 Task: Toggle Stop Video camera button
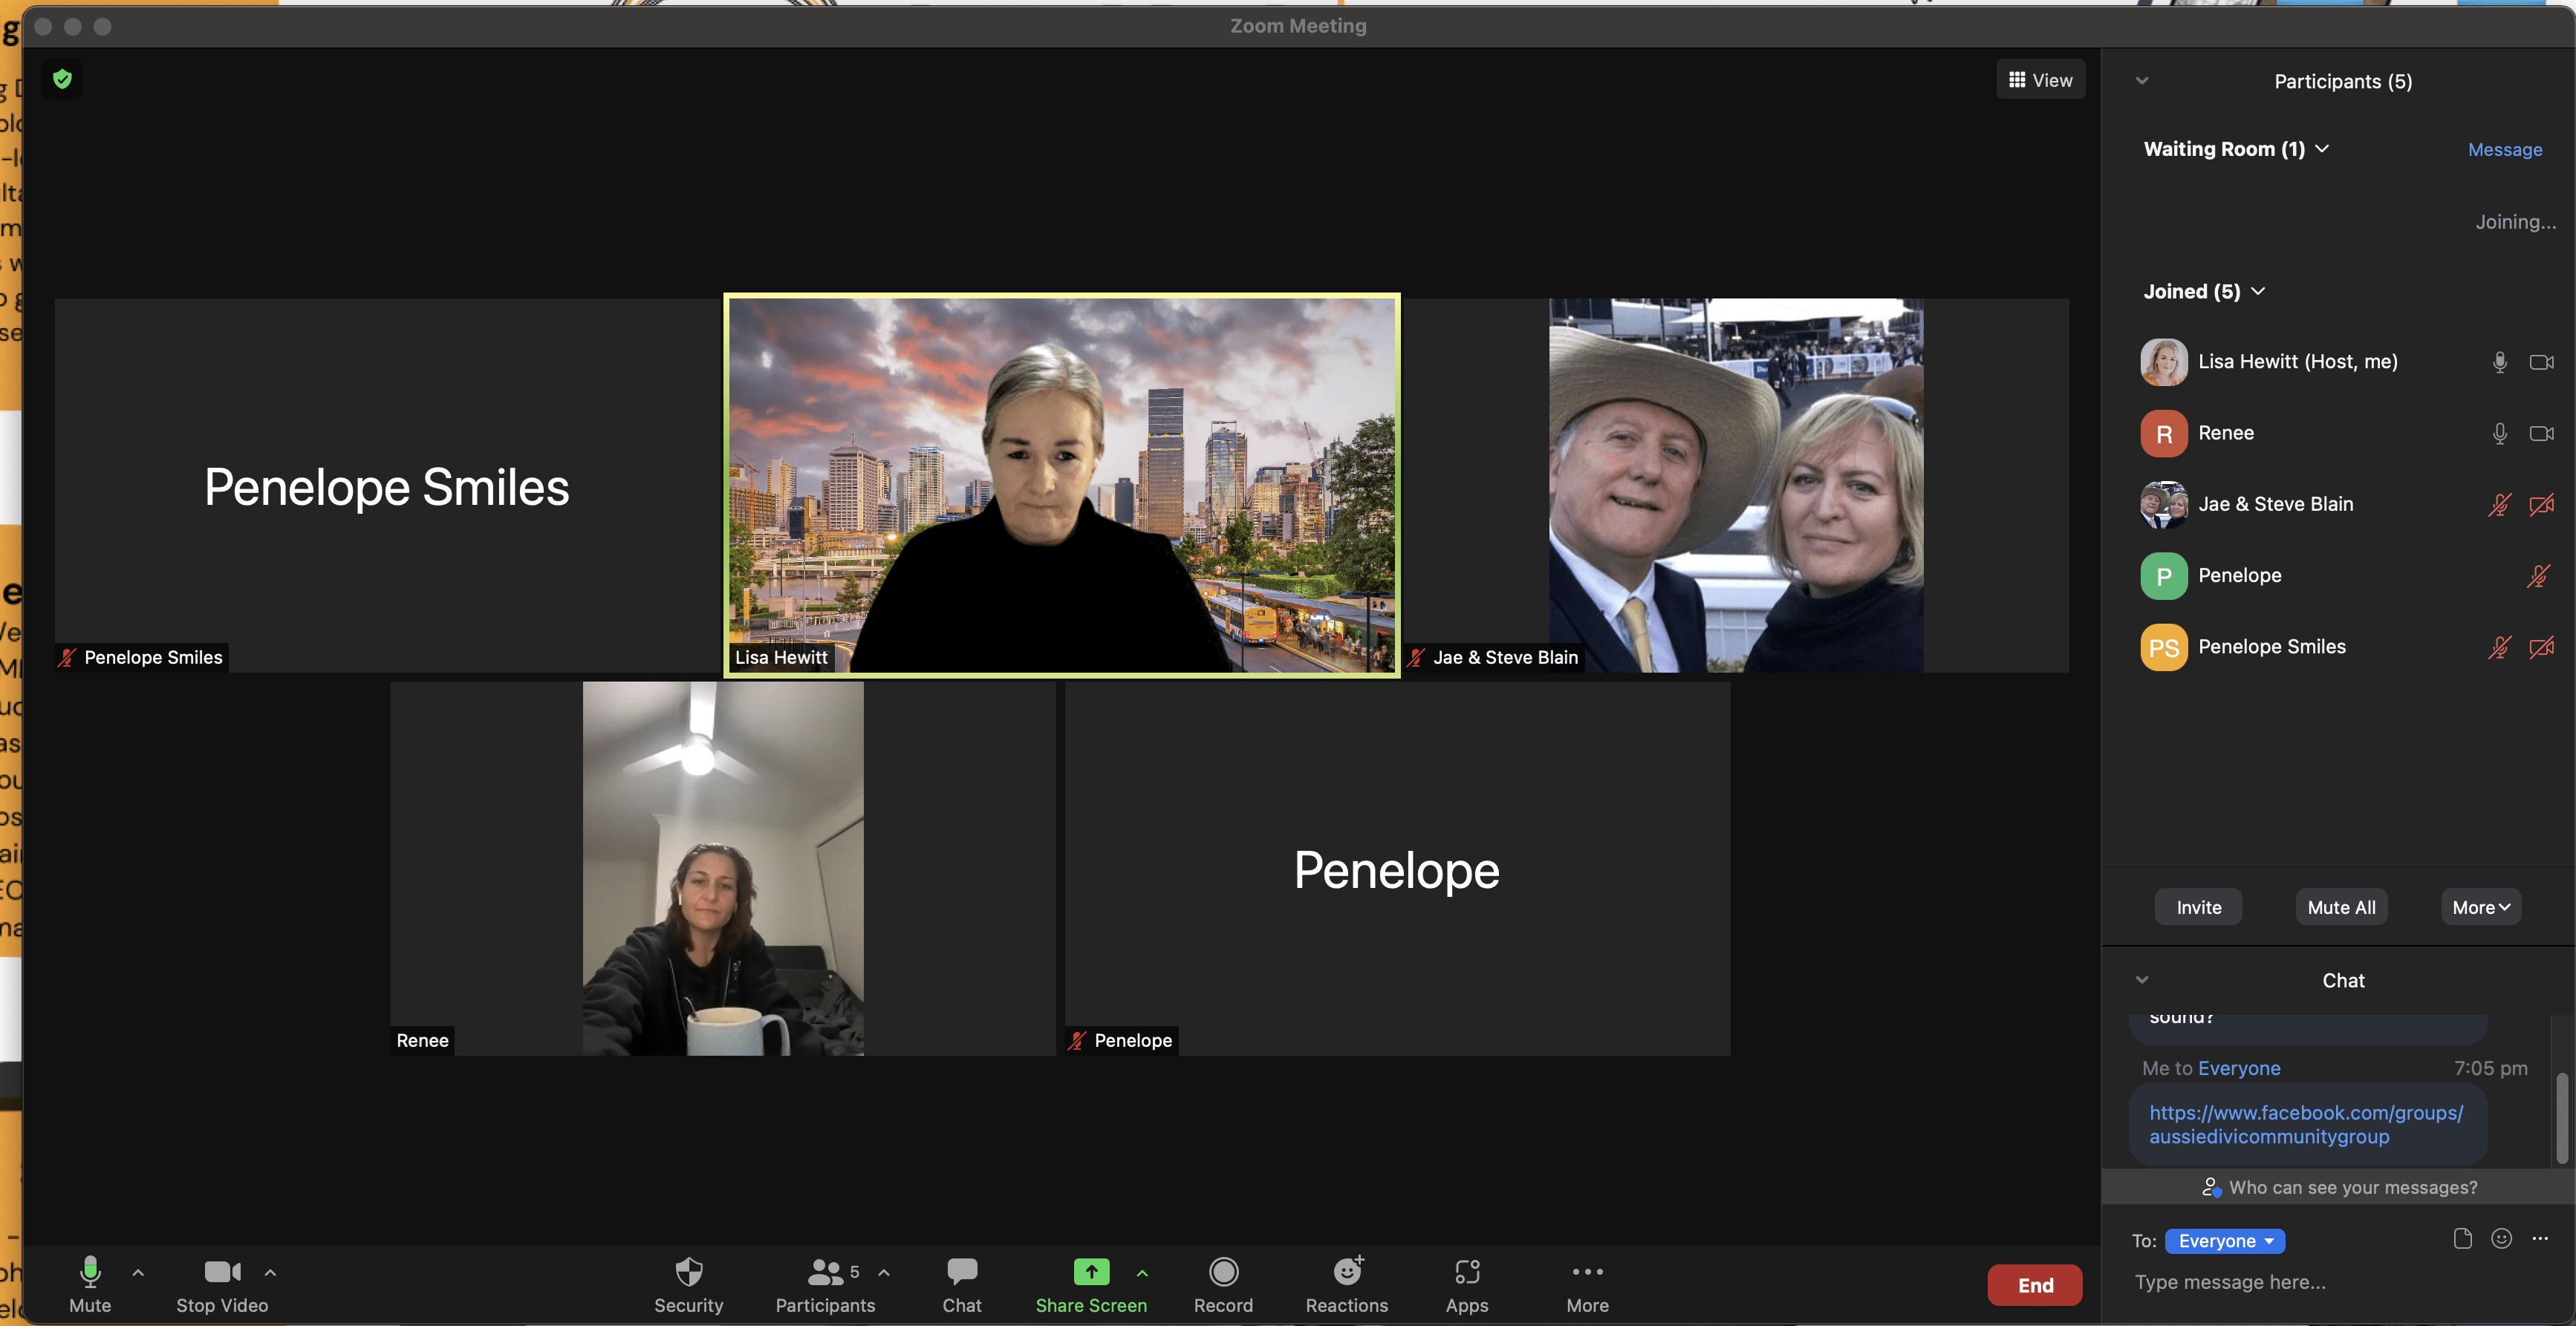(x=222, y=1272)
